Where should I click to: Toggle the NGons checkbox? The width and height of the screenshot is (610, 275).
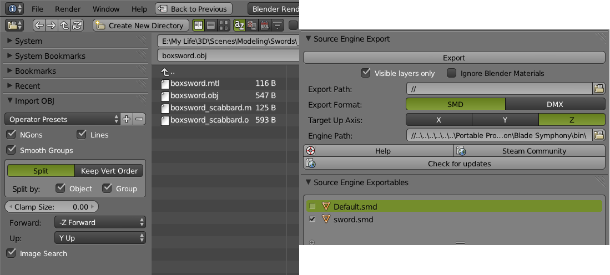(x=11, y=134)
